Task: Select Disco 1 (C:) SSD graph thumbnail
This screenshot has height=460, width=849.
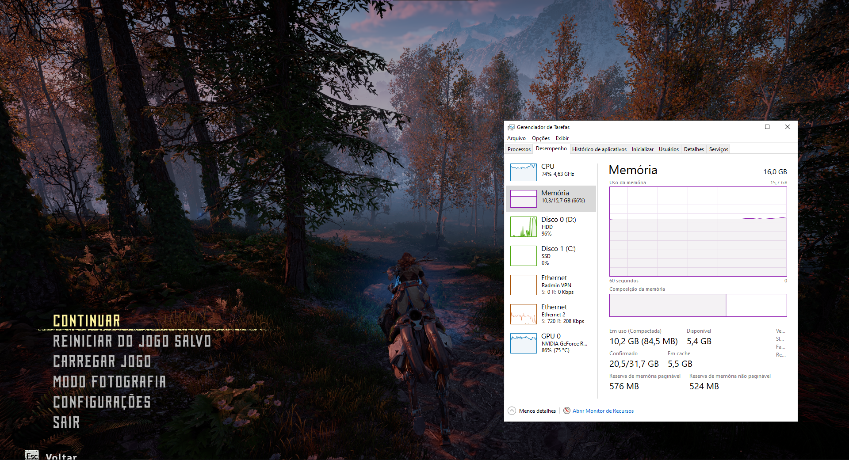Action: (523, 255)
